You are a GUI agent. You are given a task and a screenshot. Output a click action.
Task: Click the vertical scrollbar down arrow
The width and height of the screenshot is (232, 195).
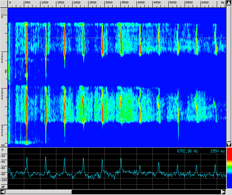pos(229,144)
